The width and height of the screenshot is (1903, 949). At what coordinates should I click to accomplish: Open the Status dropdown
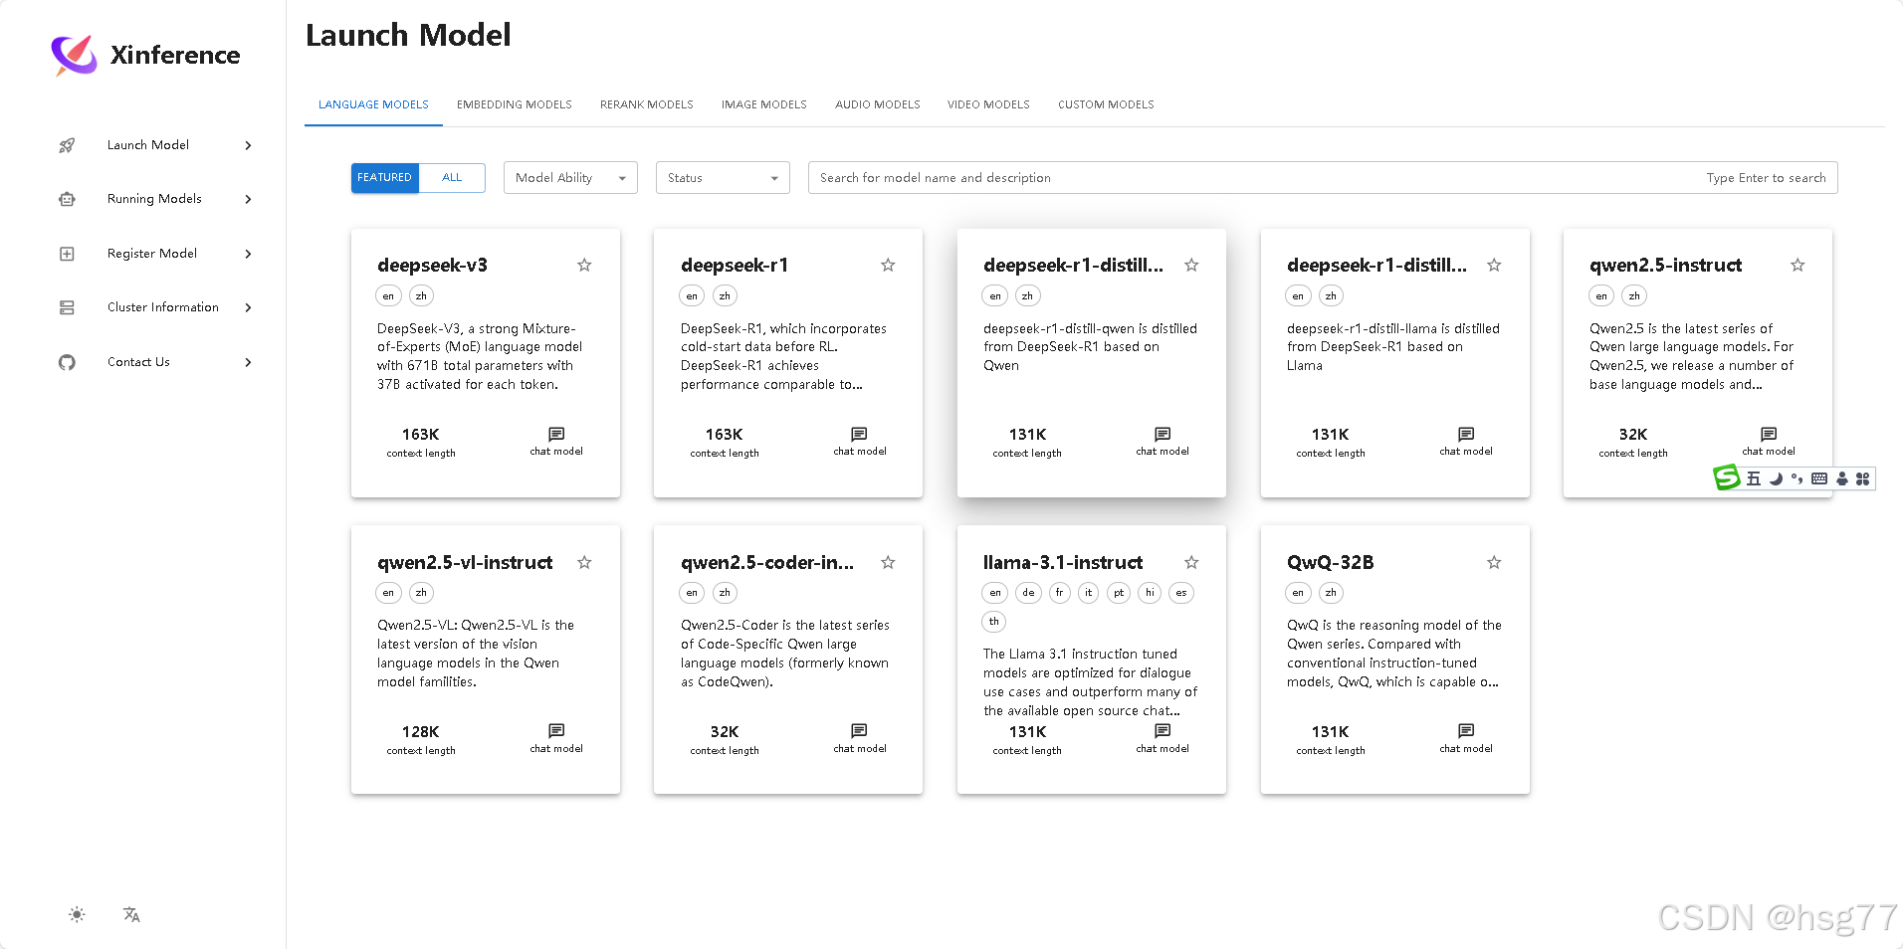tap(723, 178)
